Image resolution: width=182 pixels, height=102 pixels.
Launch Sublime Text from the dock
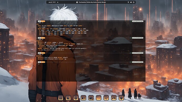pyautogui.click(x=68, y=98)
